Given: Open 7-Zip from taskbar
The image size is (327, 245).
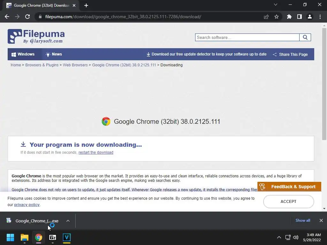Looking at the screenshot, I should (53, 237).
